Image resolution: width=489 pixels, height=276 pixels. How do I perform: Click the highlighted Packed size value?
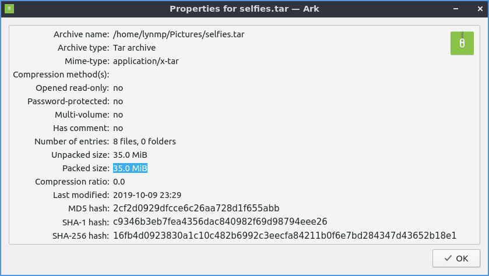(130, 168)
